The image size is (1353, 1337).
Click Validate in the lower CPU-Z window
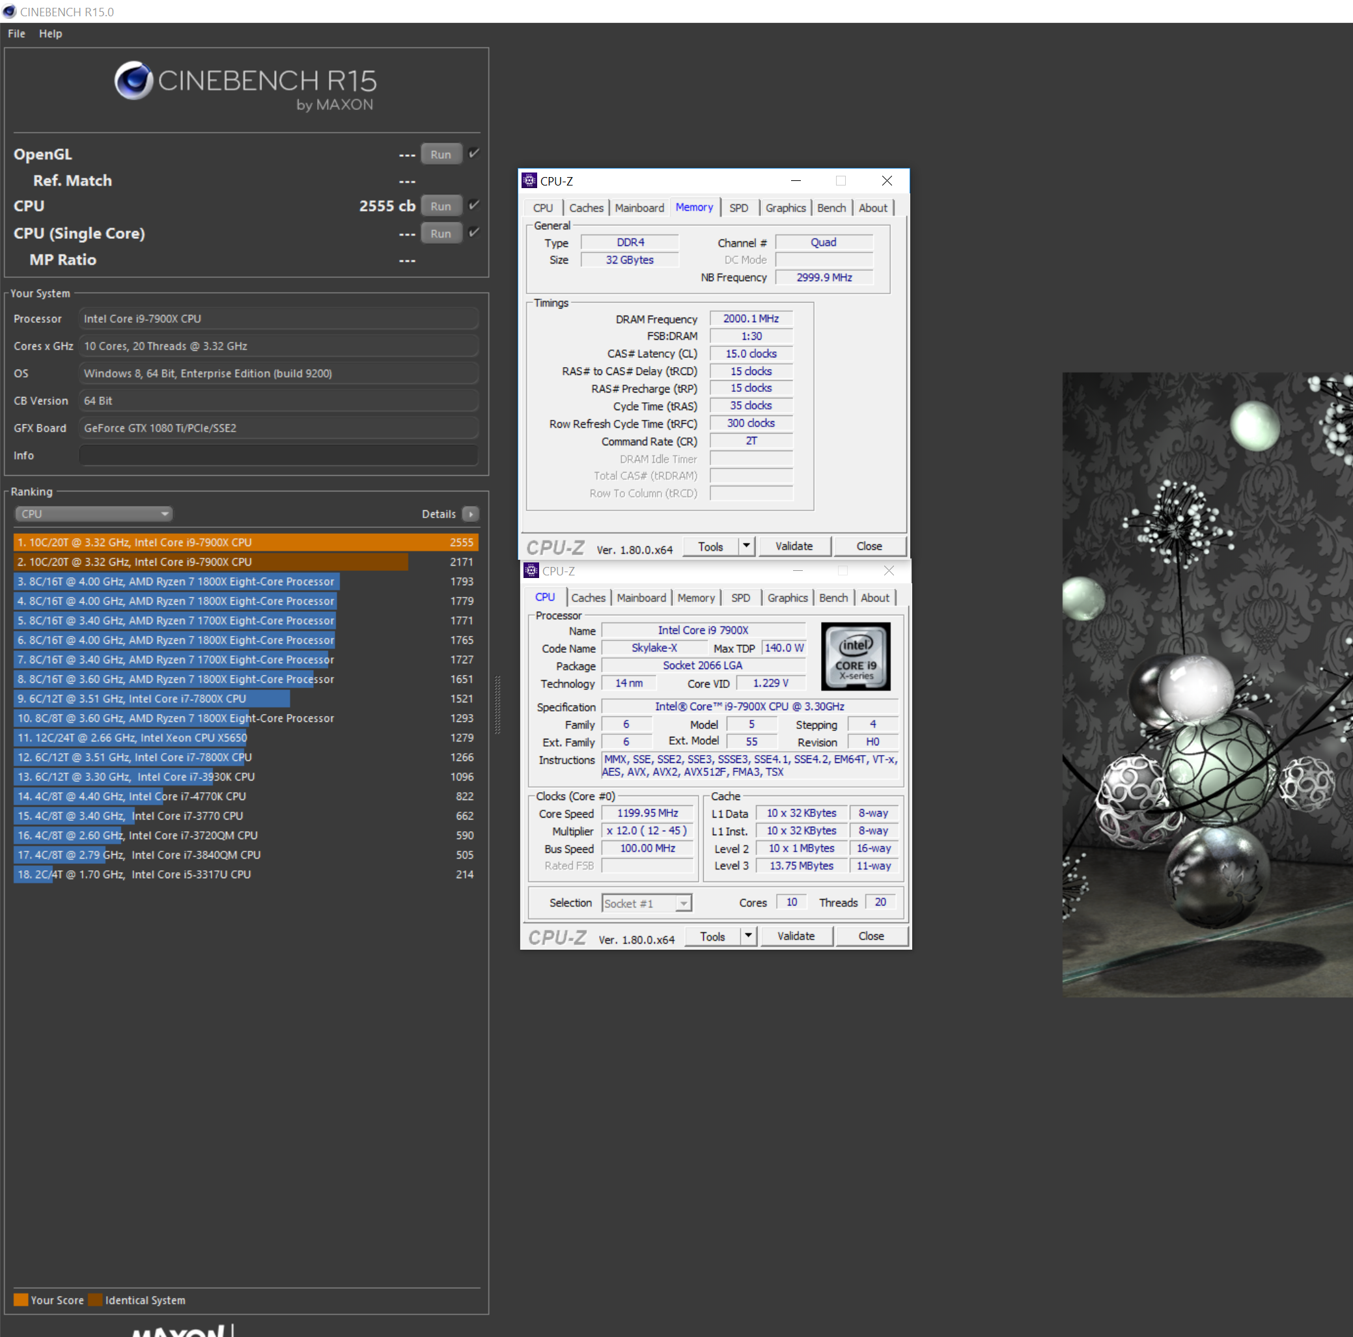(796, 936)
